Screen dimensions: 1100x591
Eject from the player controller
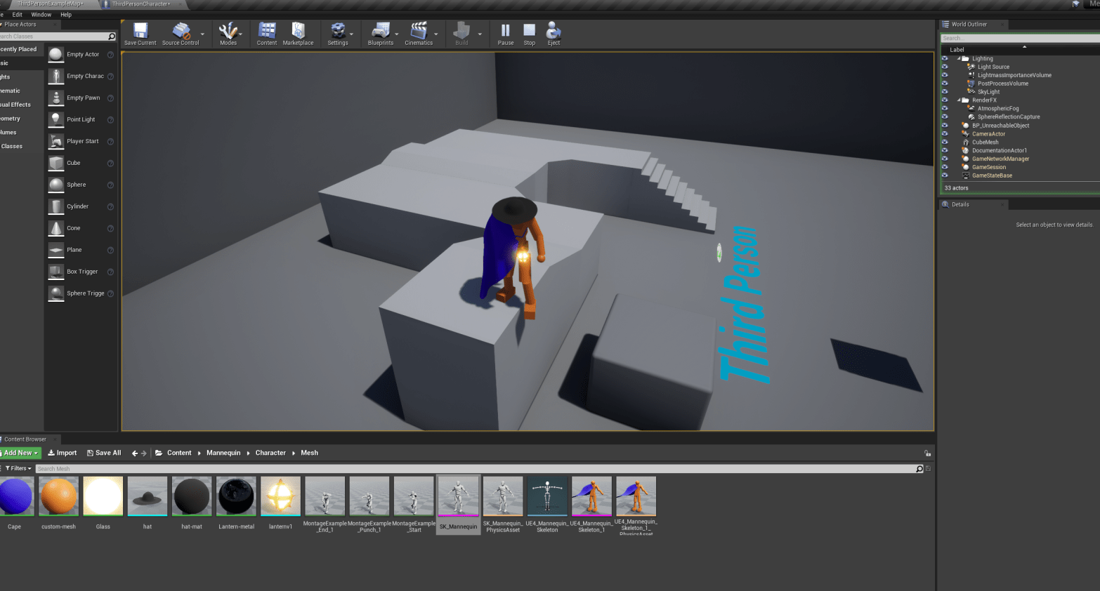pos(554,32)
